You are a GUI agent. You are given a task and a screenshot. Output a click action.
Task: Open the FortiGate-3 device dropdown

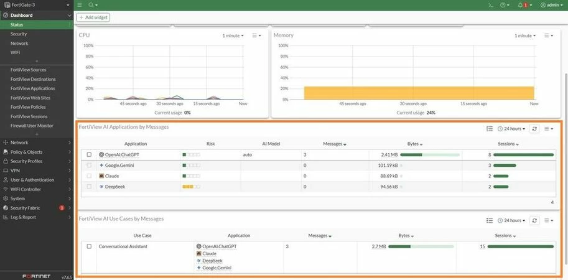37,5
